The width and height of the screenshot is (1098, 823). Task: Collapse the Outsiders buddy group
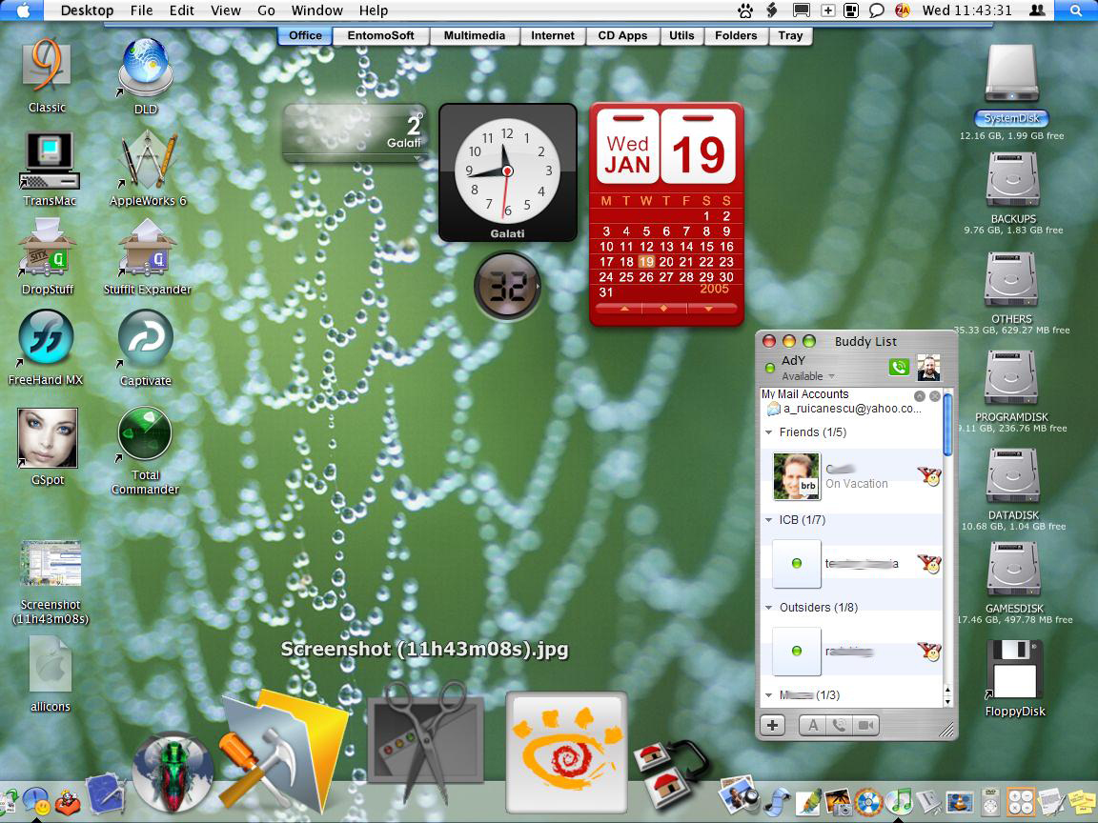(769, 607)
